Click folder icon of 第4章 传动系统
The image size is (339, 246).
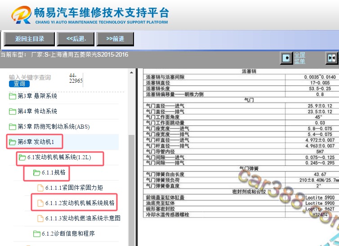click(x=13, y=112)
